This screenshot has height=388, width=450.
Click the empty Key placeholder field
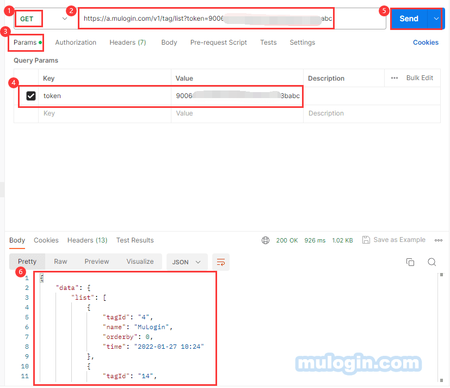[105, 113]
